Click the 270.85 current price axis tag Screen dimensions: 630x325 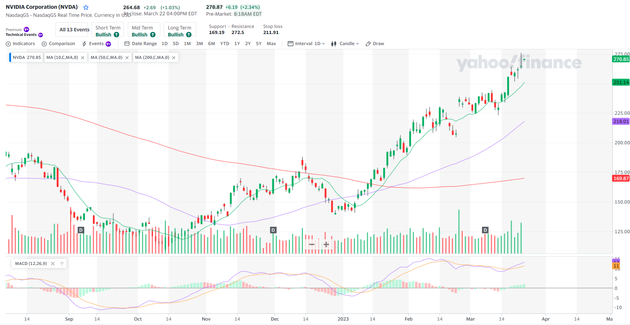(621, 59)
